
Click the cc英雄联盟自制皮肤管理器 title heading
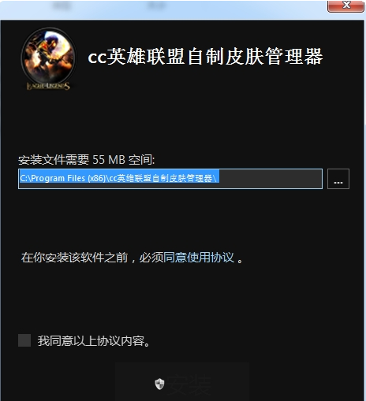[x=205, y=57]
